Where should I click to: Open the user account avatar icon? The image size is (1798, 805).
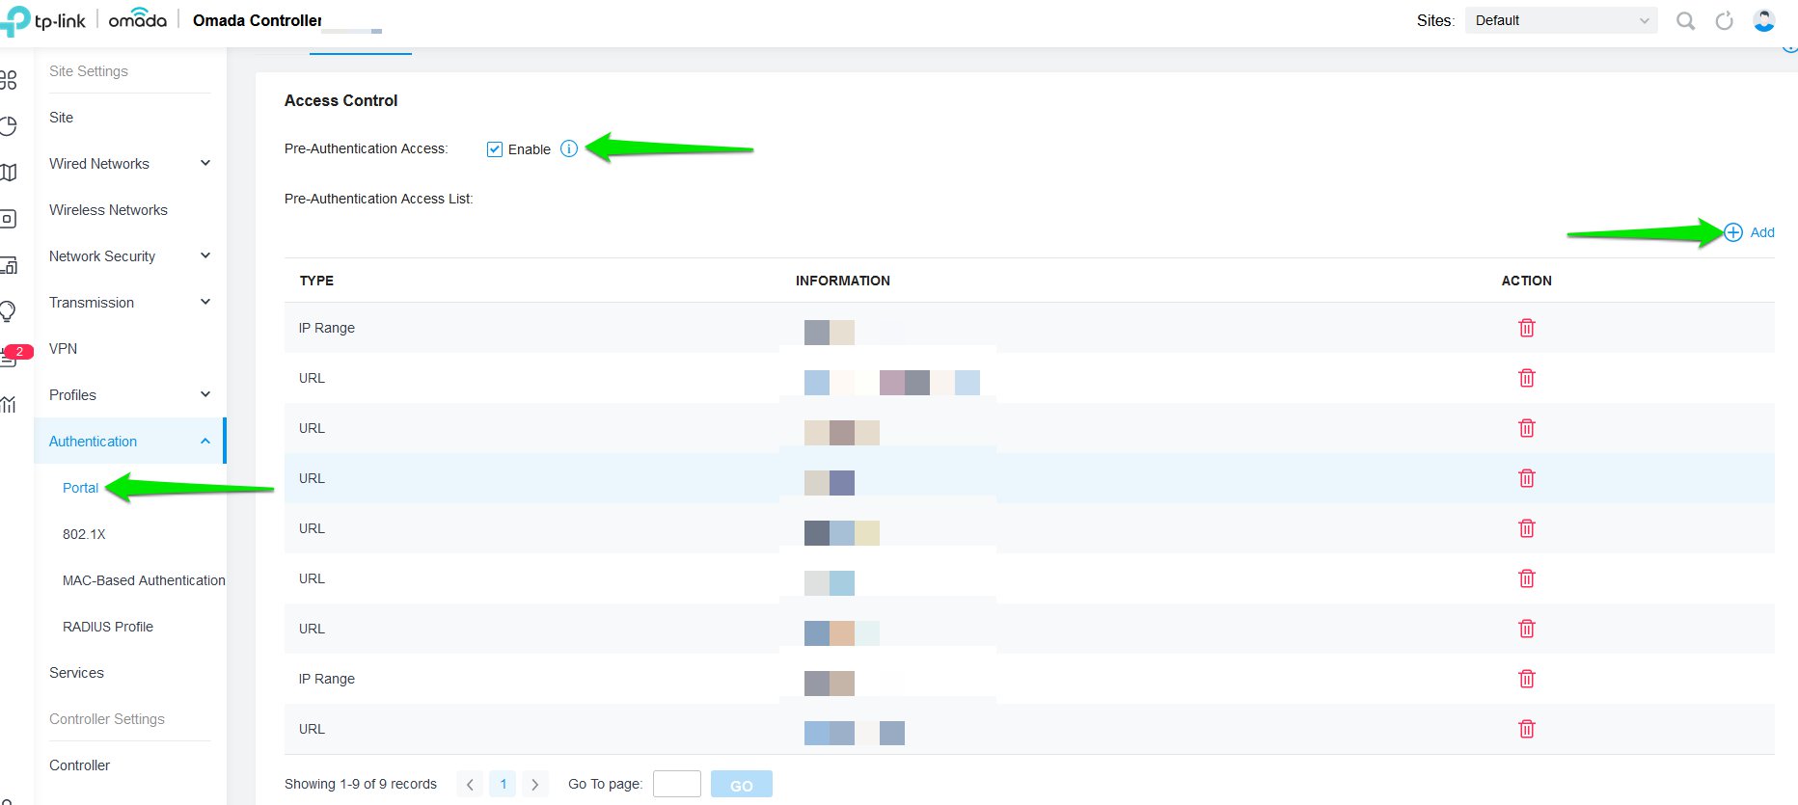click(1764, 21)
